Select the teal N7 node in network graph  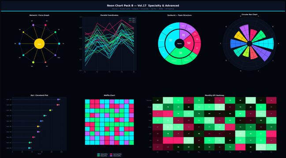[x=23, y=55]
